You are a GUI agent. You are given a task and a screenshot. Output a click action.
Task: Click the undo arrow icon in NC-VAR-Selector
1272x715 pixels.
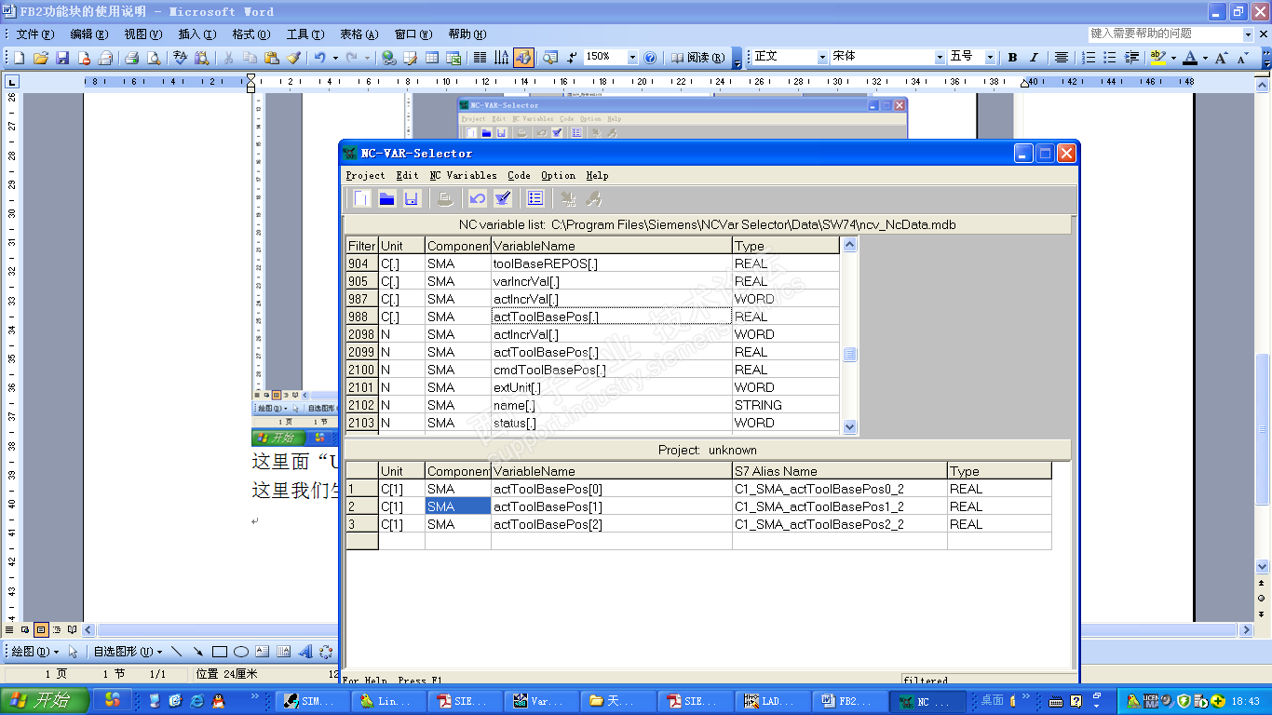tap(478, 198)
